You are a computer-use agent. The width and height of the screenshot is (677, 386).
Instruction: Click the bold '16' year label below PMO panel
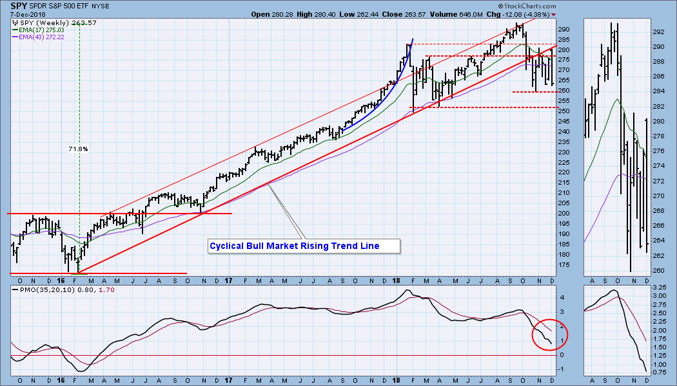tap(61, 380)
